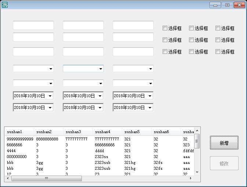Minimize the window using the title bar
The image size is (247, 187).
tap(215, 5)
